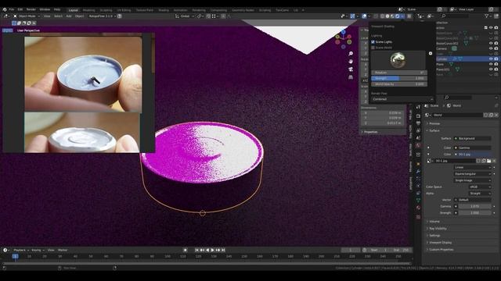The image size is (501, 281).
Task: Click the navigation gizmo Z axis
Action: pos(343,32)
